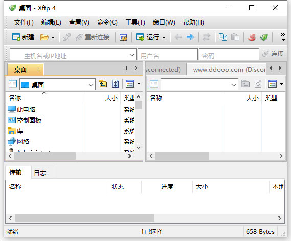291x241 pixels.
Task: Click the password (密码) field
Action: pos(229,55)
